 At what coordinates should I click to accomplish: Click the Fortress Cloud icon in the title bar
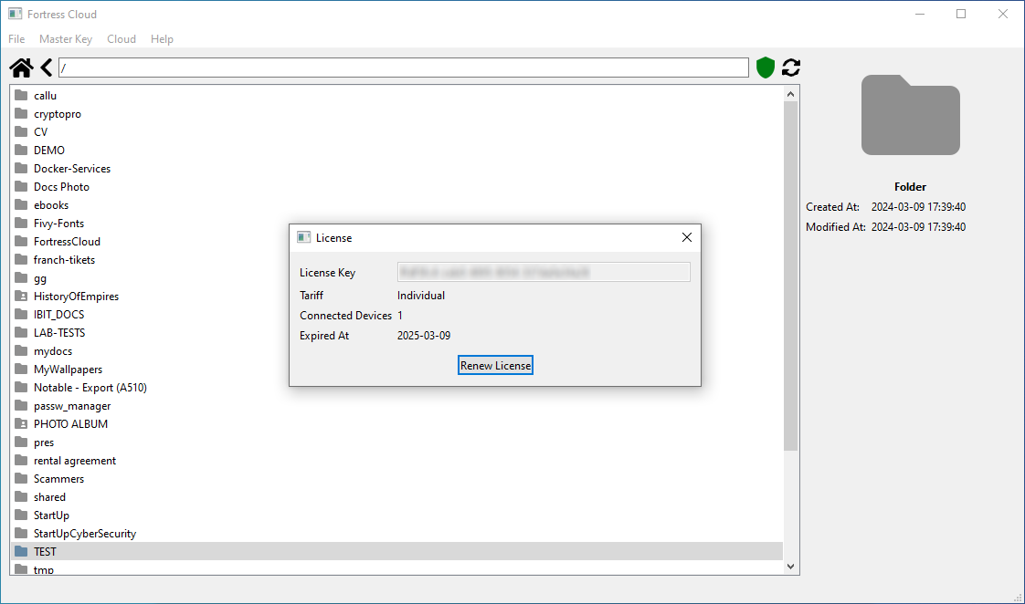click(x=14, y=14)
